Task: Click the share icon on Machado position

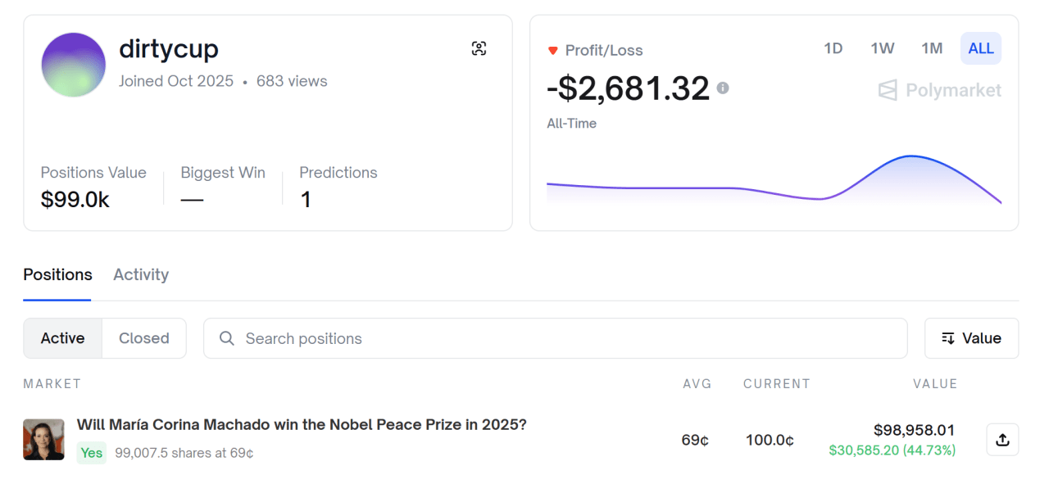Action: coord(1002,440)
